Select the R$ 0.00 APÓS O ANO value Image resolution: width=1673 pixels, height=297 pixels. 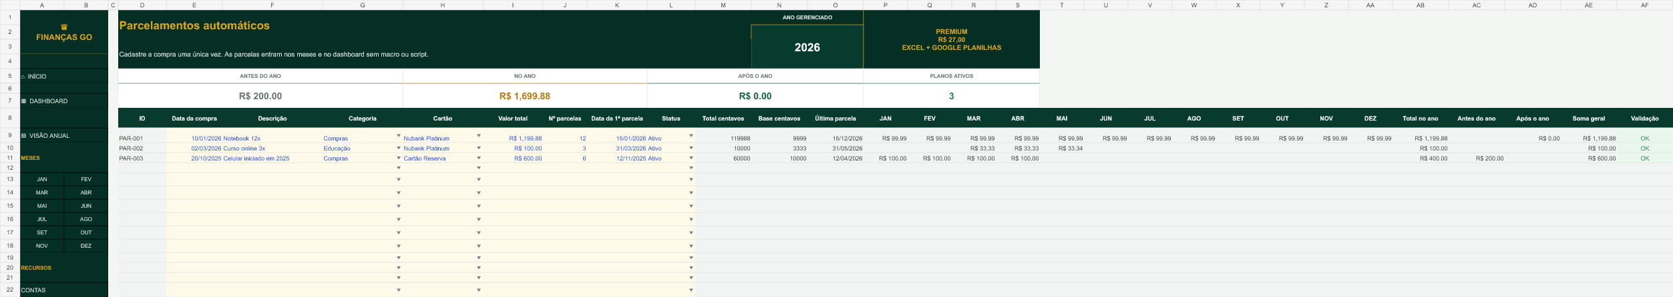tap(755, 96)
